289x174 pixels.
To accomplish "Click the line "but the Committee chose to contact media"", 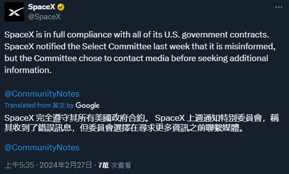I will (136, 58).
